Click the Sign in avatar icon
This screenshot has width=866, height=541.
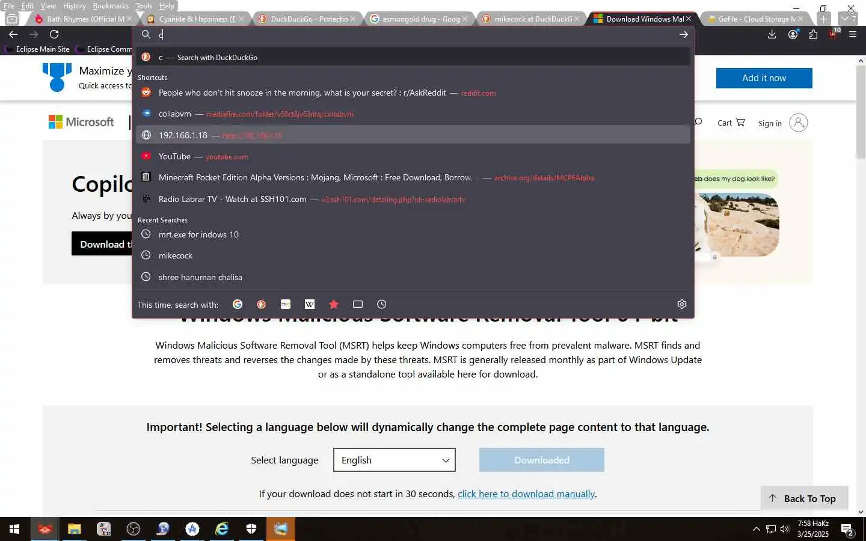[798, 123]
